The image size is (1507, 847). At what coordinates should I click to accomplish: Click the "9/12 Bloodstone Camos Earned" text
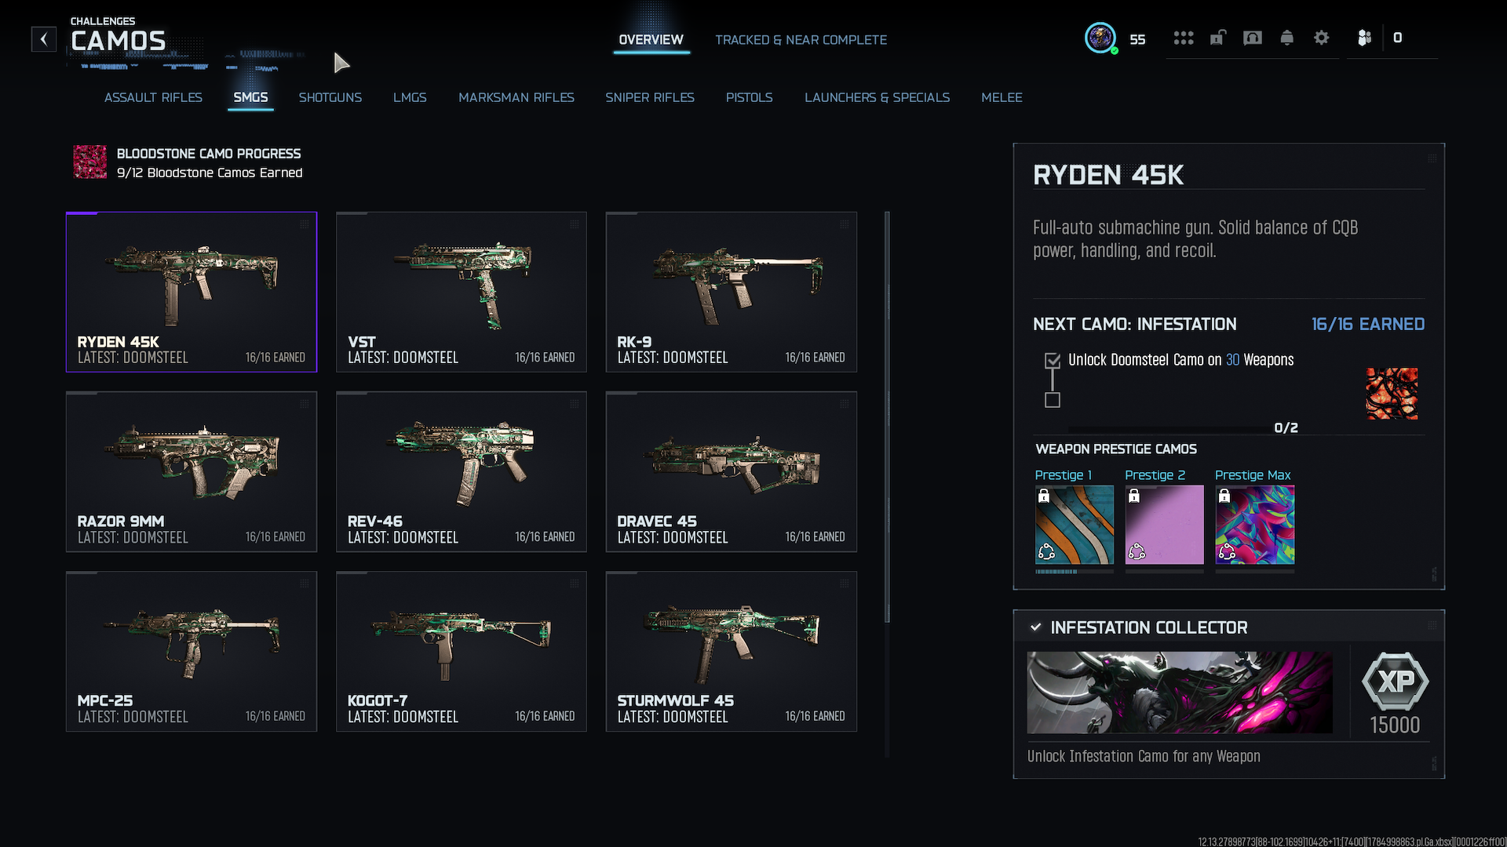[210, 173]
